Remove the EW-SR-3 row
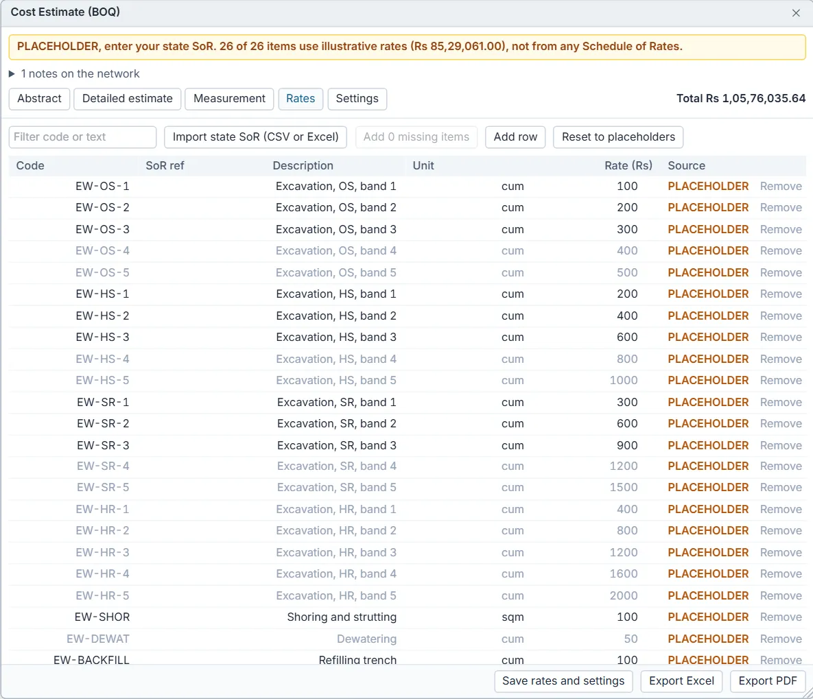Screen dimensions: 813x699 point(781,445)
